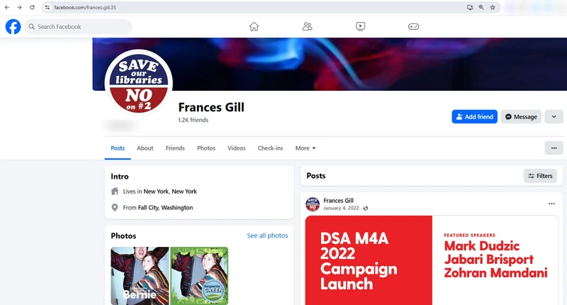Viewport: 567px width, 305px height.
Task: Open the See all photos link
Action: (x=267, y=235)
